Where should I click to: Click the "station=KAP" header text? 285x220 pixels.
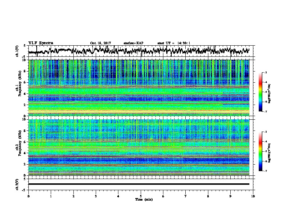tap(134, 43)
